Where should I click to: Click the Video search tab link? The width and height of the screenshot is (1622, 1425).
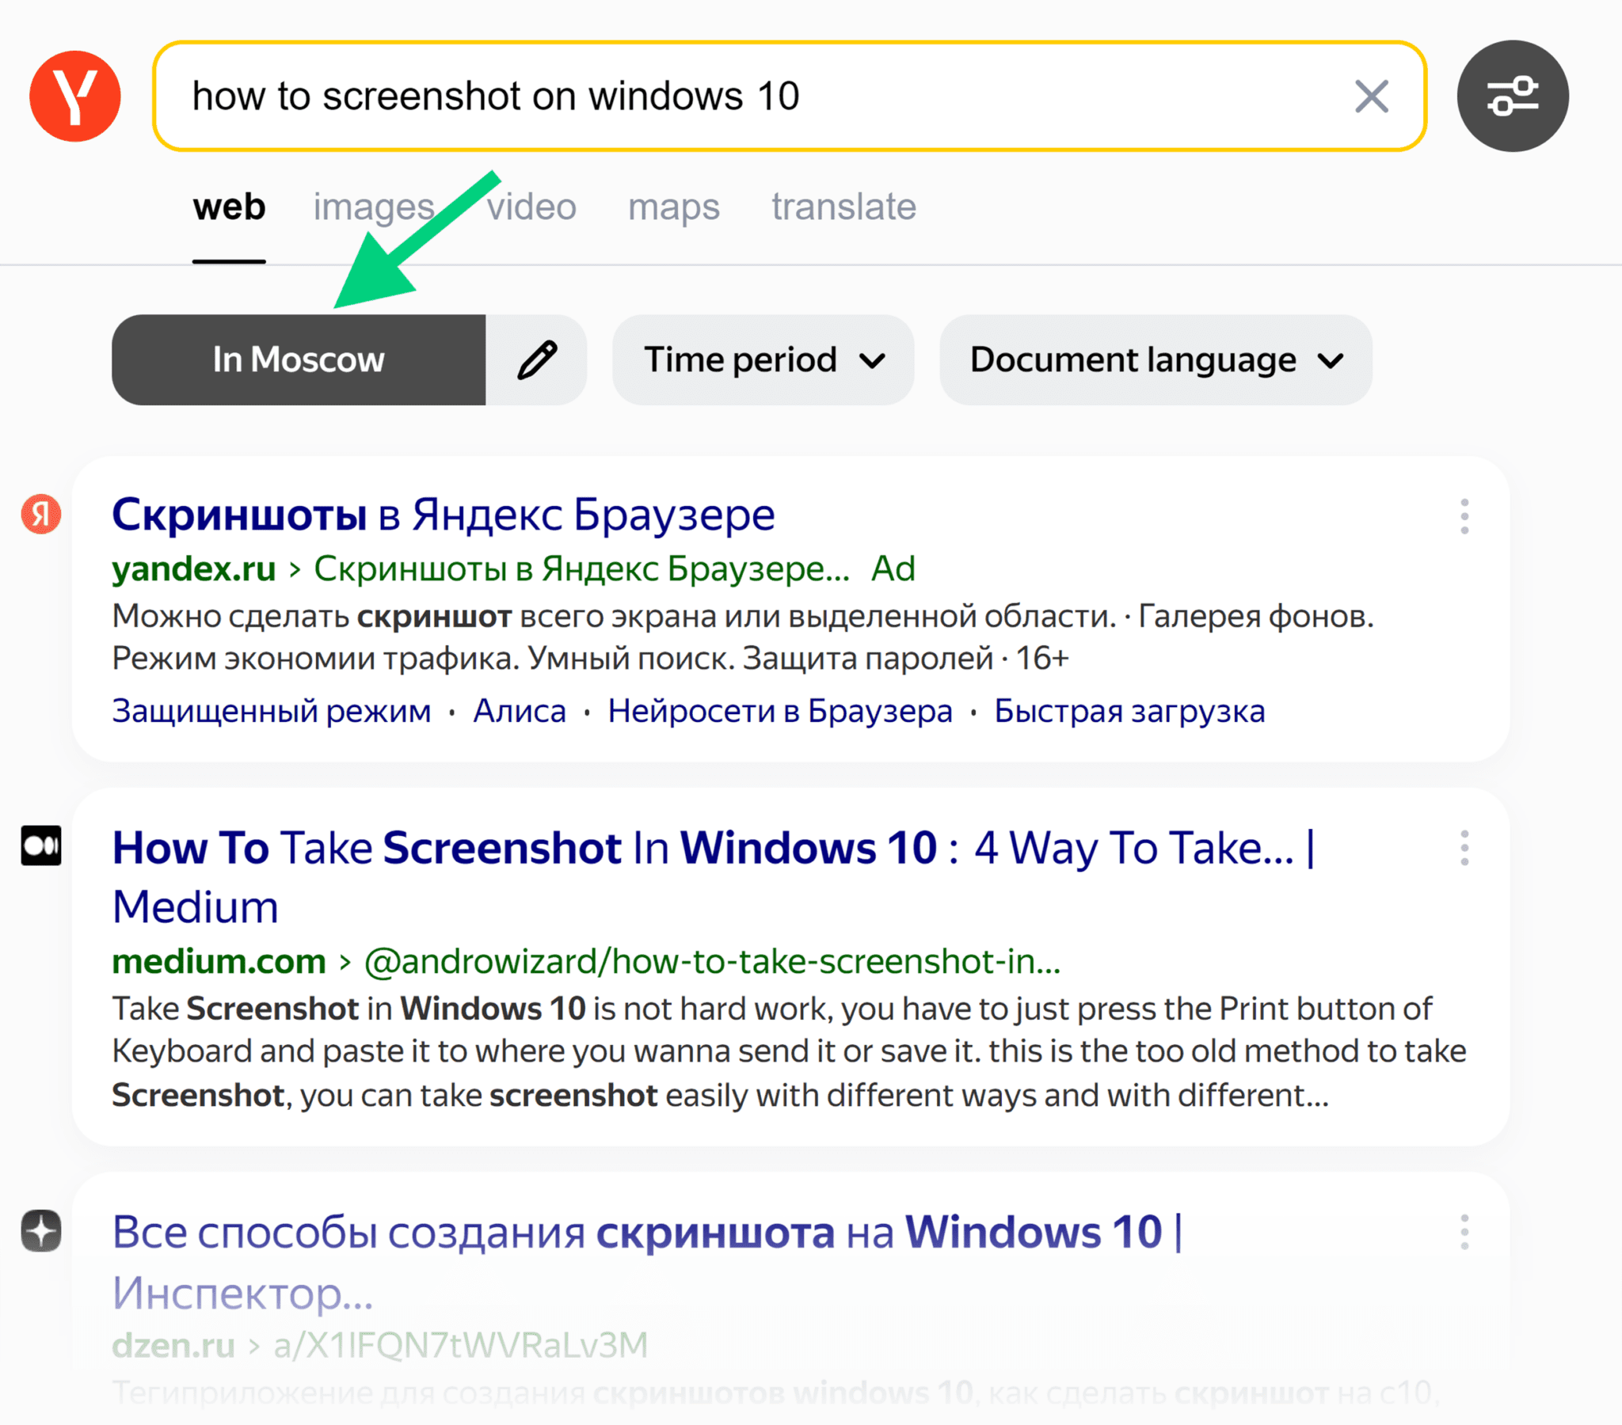pos(528,207)
